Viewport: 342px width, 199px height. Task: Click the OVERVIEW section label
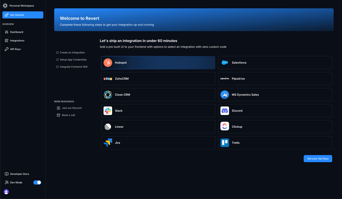(x=8, y=24)
